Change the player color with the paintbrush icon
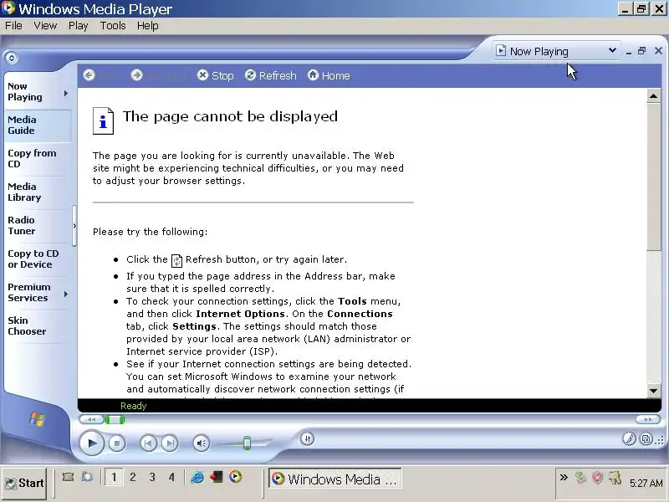 point(629,438)
